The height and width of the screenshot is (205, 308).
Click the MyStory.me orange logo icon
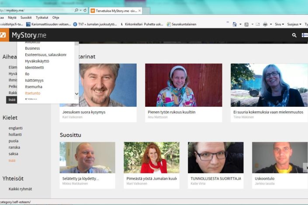click(x=4, y=35)
